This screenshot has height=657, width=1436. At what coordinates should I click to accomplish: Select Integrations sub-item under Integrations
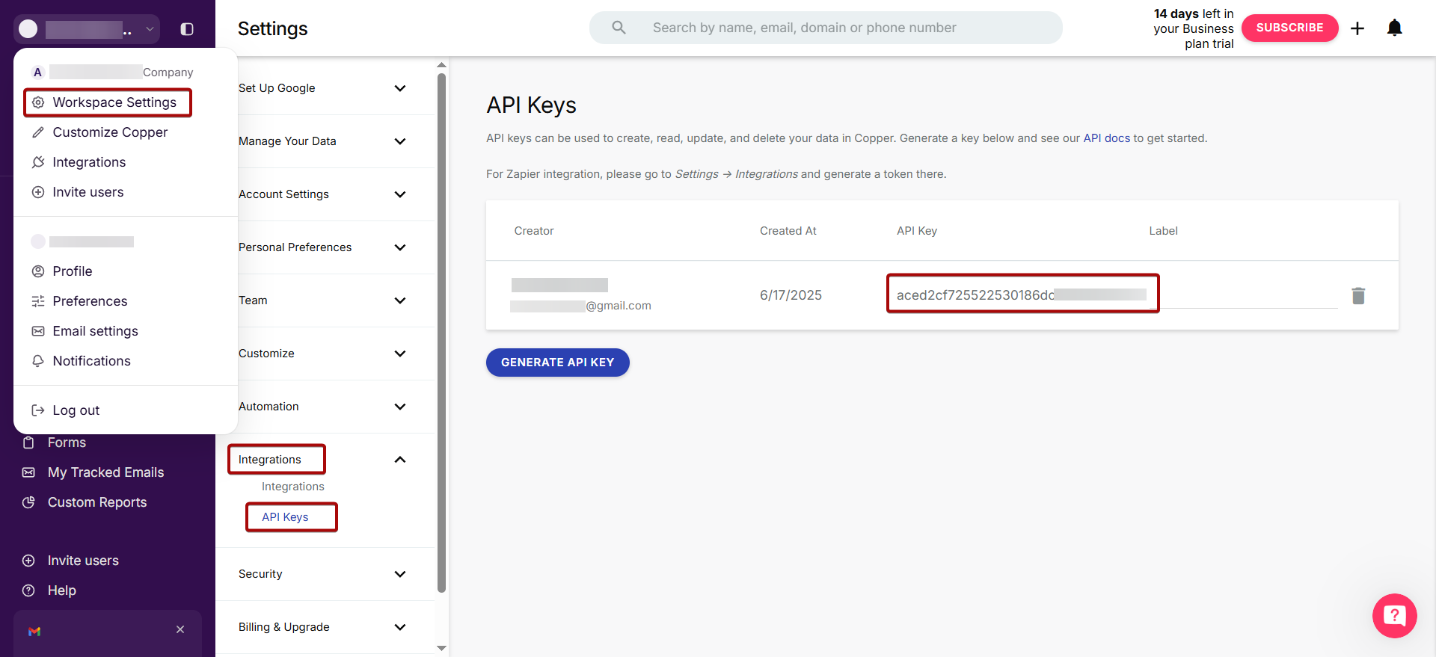(x=292, y=487)
